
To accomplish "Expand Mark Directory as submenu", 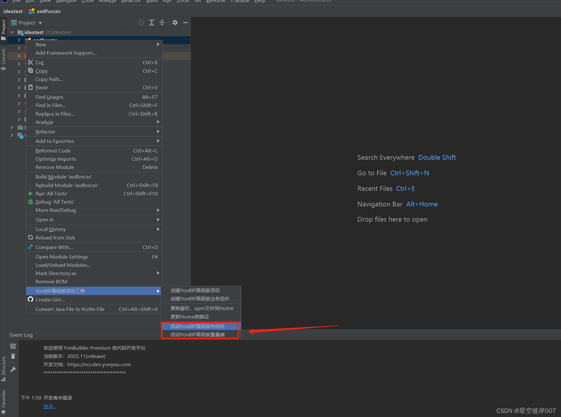I will pos(94,273).
